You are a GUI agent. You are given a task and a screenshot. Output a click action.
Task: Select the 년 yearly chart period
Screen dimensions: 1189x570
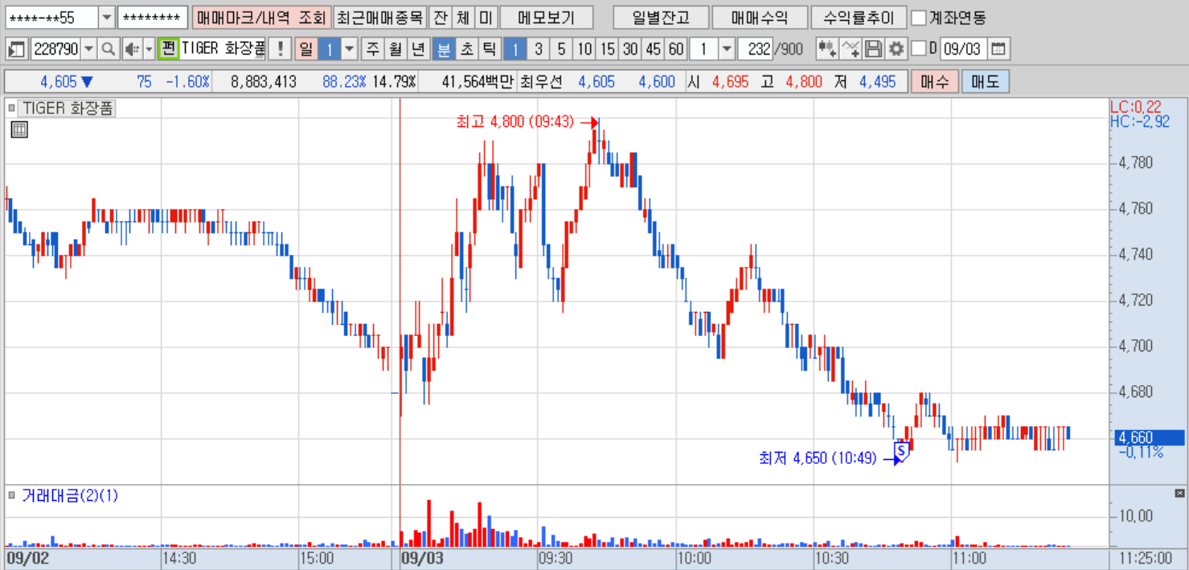(418, 49)
